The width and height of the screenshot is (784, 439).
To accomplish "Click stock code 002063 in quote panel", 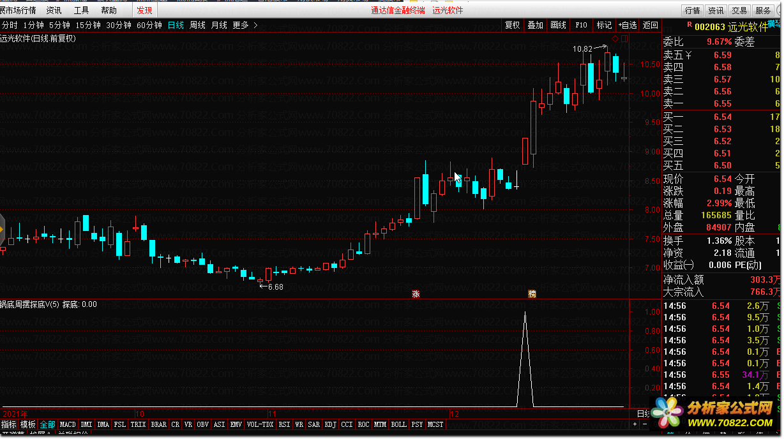I will tap(710, 27).
